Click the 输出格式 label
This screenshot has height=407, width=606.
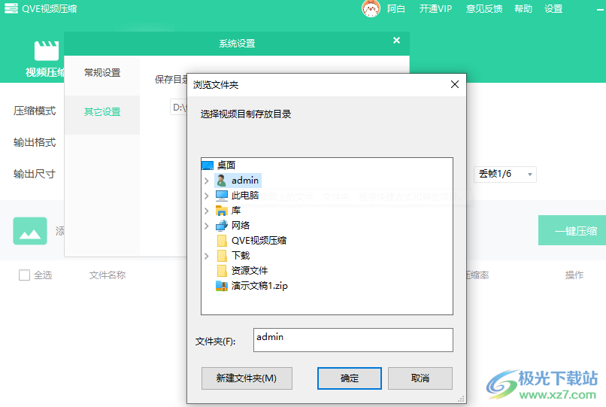pos(35,142)
